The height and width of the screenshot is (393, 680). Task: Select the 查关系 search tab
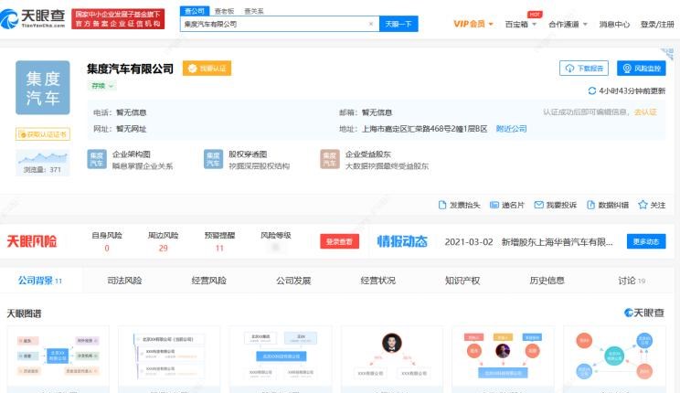coord(254,11)
